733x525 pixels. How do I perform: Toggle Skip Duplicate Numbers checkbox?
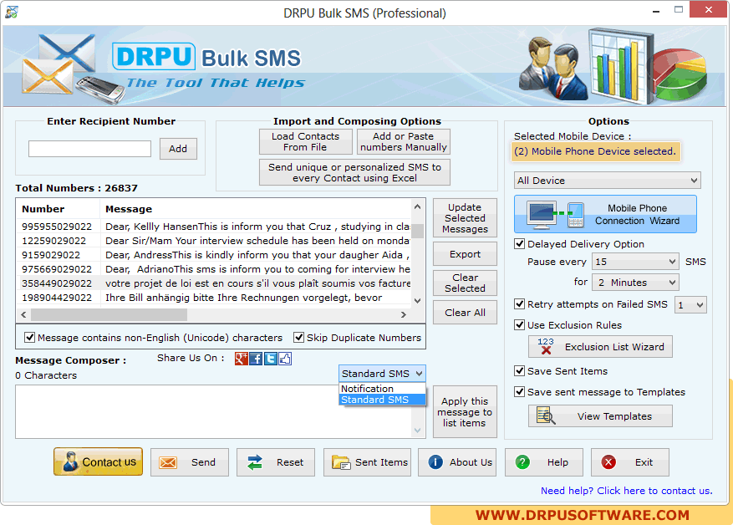tap(298, 338)
